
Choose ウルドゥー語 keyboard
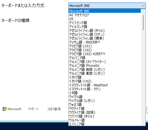coord(105,120)
